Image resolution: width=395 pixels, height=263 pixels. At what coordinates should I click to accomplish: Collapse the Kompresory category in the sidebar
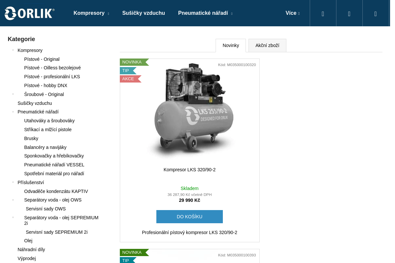tap(13, 50)
